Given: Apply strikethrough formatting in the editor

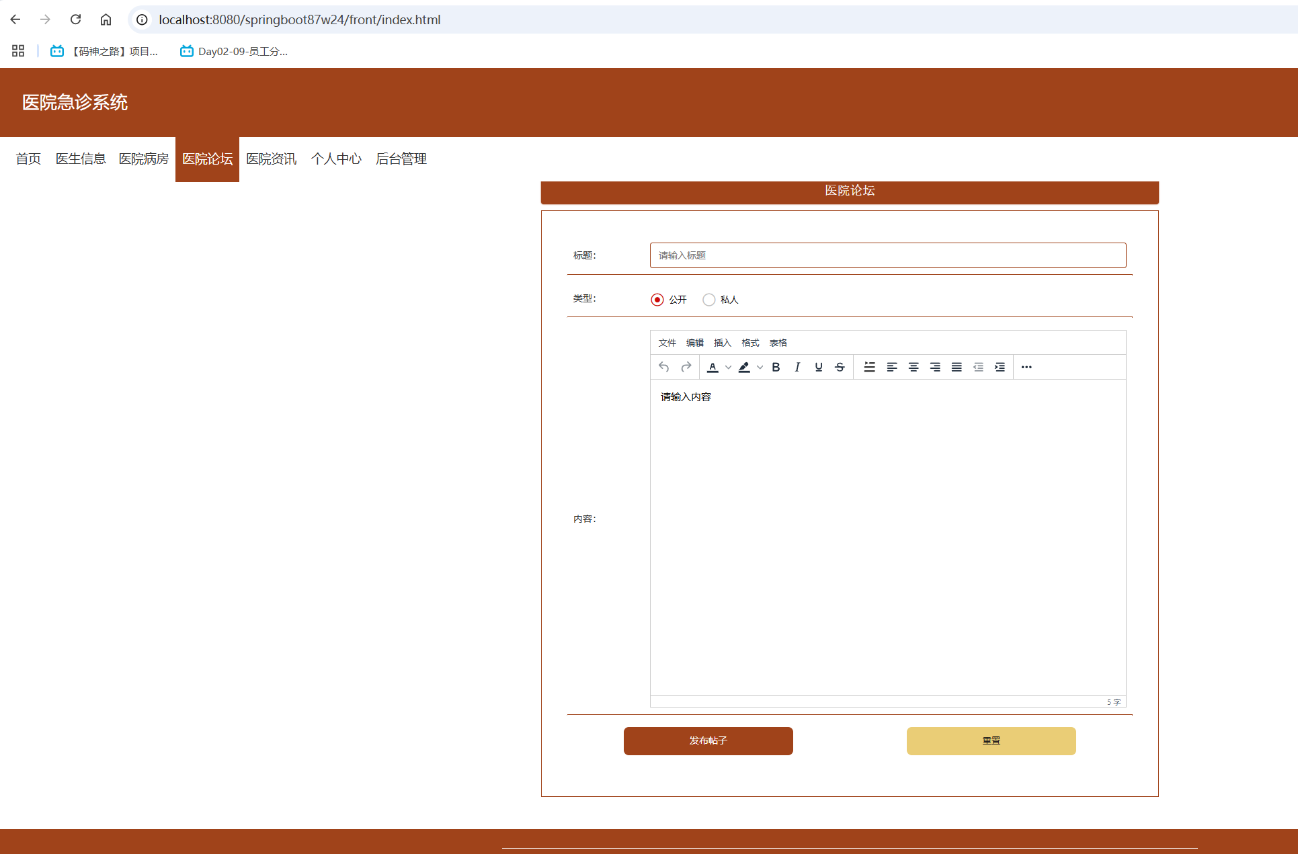Looking at the screenshot, I should click(840, 367).
